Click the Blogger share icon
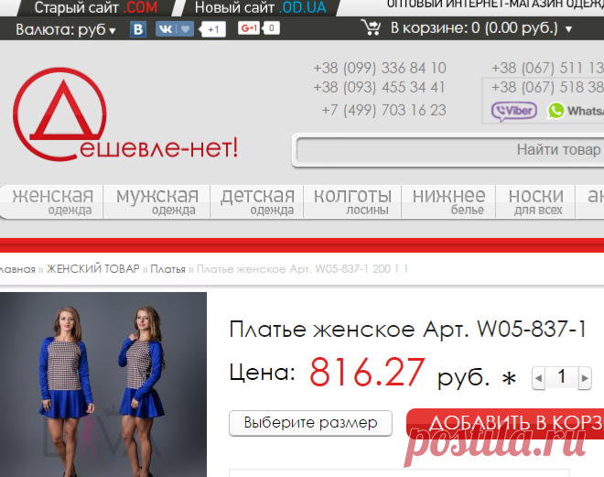Screen dimensions: 604x477 coord(138,29)
